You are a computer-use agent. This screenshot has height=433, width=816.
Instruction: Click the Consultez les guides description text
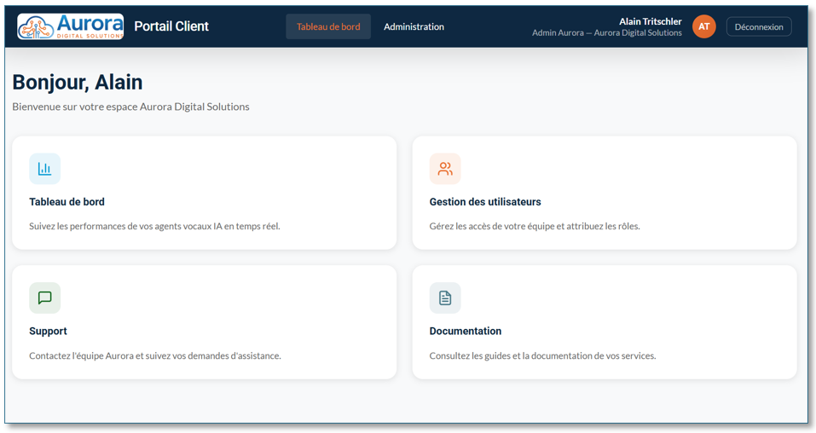click(542, 355)
